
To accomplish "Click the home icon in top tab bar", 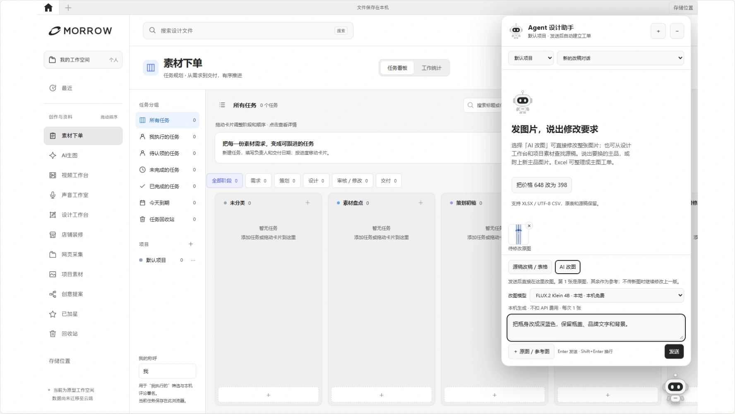I will 48,7.
